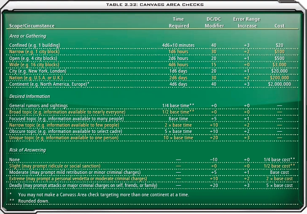The height and width of the screenshot is (214, 307).
Task: Click the '4d6 hours' time value
Action: pos(178,65)
